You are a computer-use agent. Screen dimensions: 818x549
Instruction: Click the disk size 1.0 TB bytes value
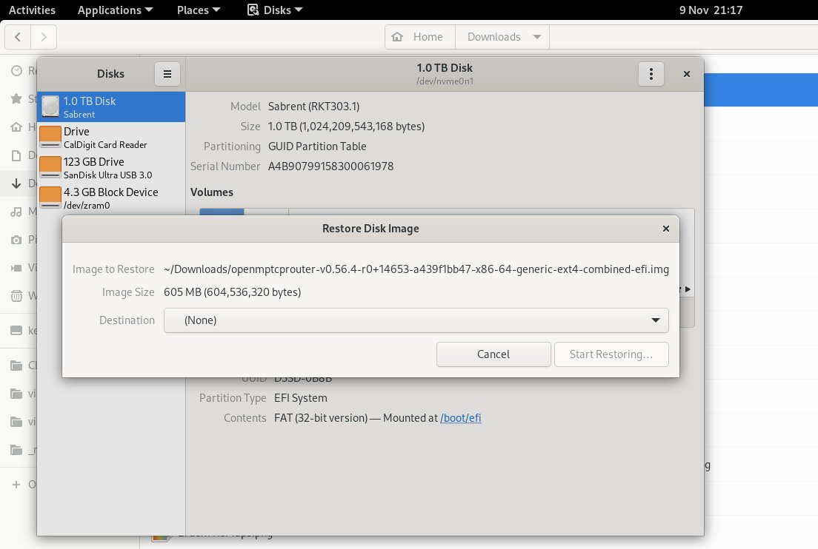tap(347, 127)
